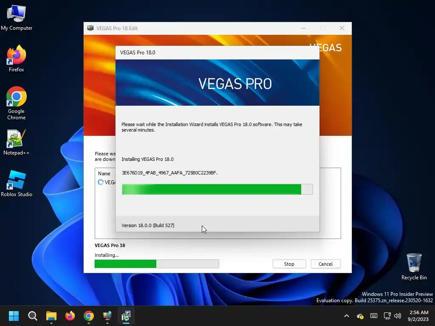The height and width of the screenshot is (326, 435).
Task: Minimize the VEGAS Pro 18 Edit window
Action: click(303, 28)
